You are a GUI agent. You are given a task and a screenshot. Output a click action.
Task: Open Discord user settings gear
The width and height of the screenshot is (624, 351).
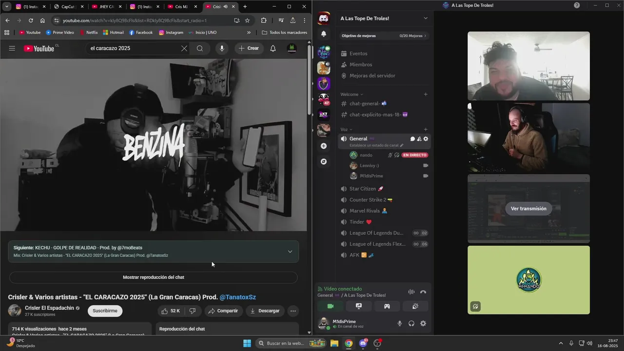coord(423,323)
